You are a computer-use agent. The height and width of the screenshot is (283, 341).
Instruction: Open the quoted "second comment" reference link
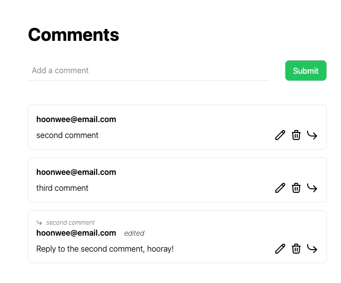[x=70, y=223]
